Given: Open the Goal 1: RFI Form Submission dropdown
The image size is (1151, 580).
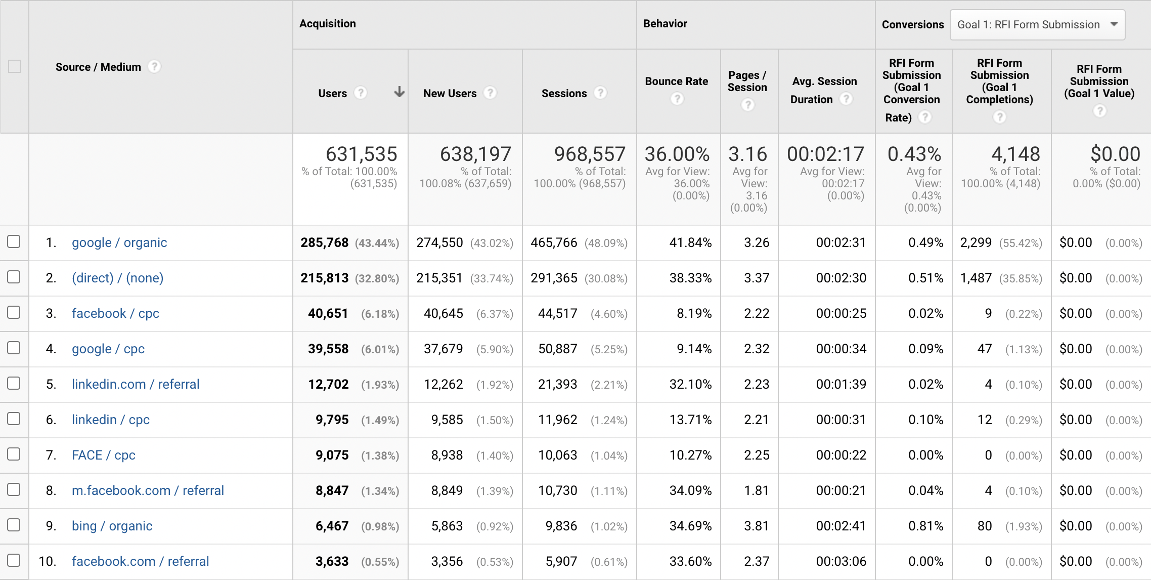Looking at the screenshot, I should [1037, 25].
